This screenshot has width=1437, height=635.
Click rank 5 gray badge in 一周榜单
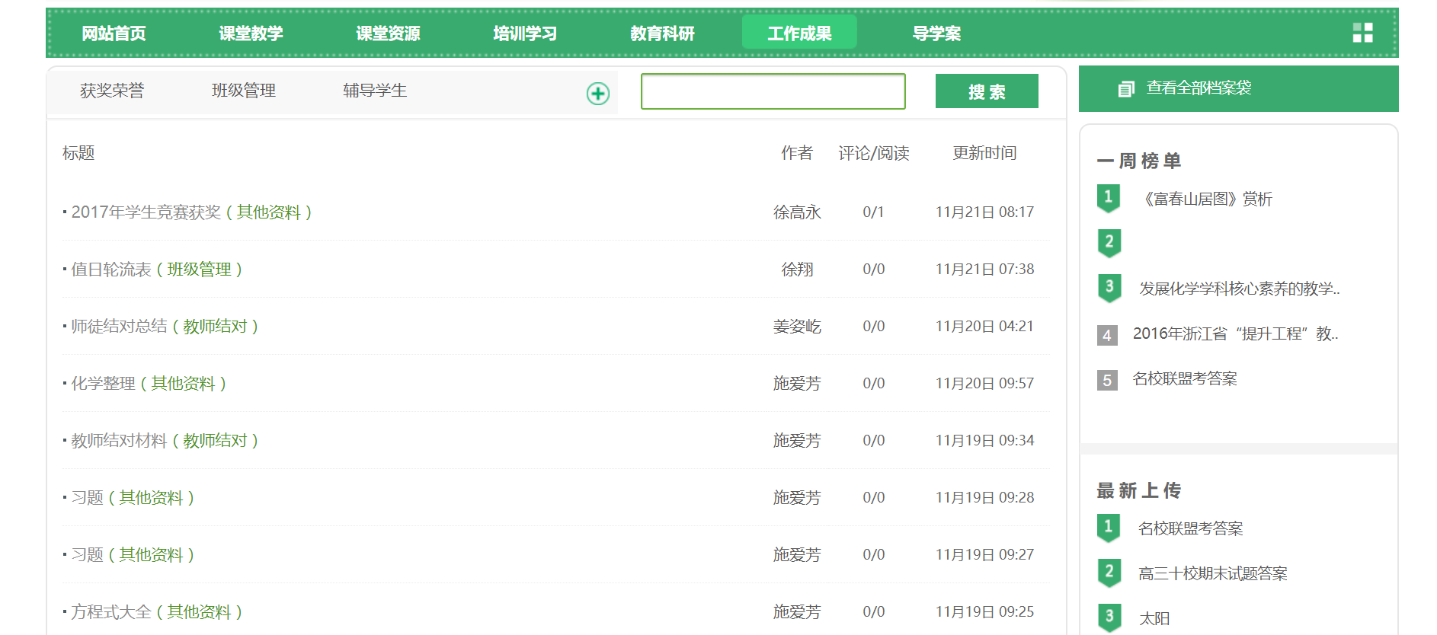[1107, 380]
